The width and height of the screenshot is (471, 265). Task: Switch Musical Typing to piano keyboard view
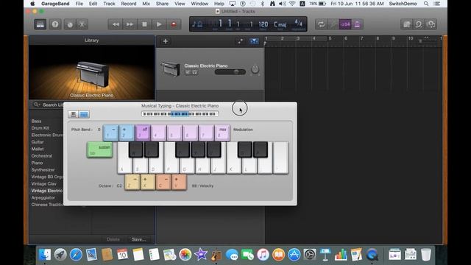coord(73,115)
